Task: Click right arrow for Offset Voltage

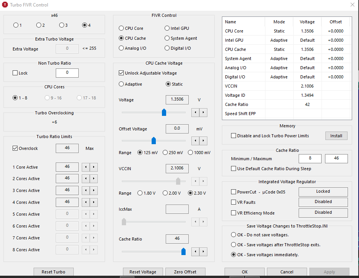Action: [203, 141]
